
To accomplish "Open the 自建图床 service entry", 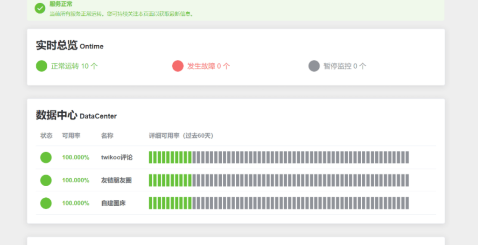I will coord(113,203).
